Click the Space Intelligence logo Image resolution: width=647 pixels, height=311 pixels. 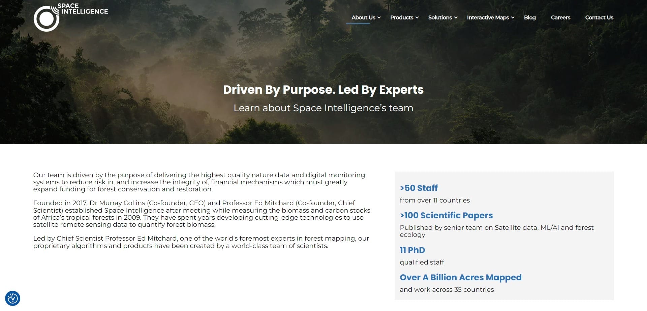(71, 17)
